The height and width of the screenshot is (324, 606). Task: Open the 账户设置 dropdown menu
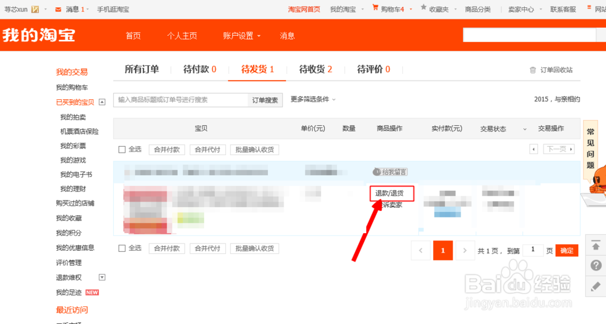click(x=242, y=36)
